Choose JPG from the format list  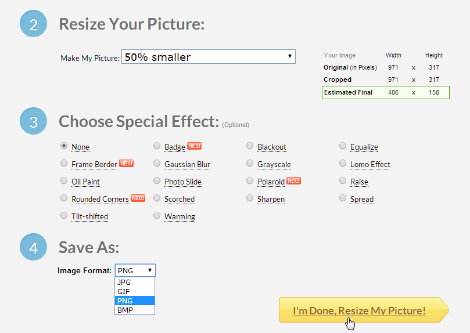[135, 282]
